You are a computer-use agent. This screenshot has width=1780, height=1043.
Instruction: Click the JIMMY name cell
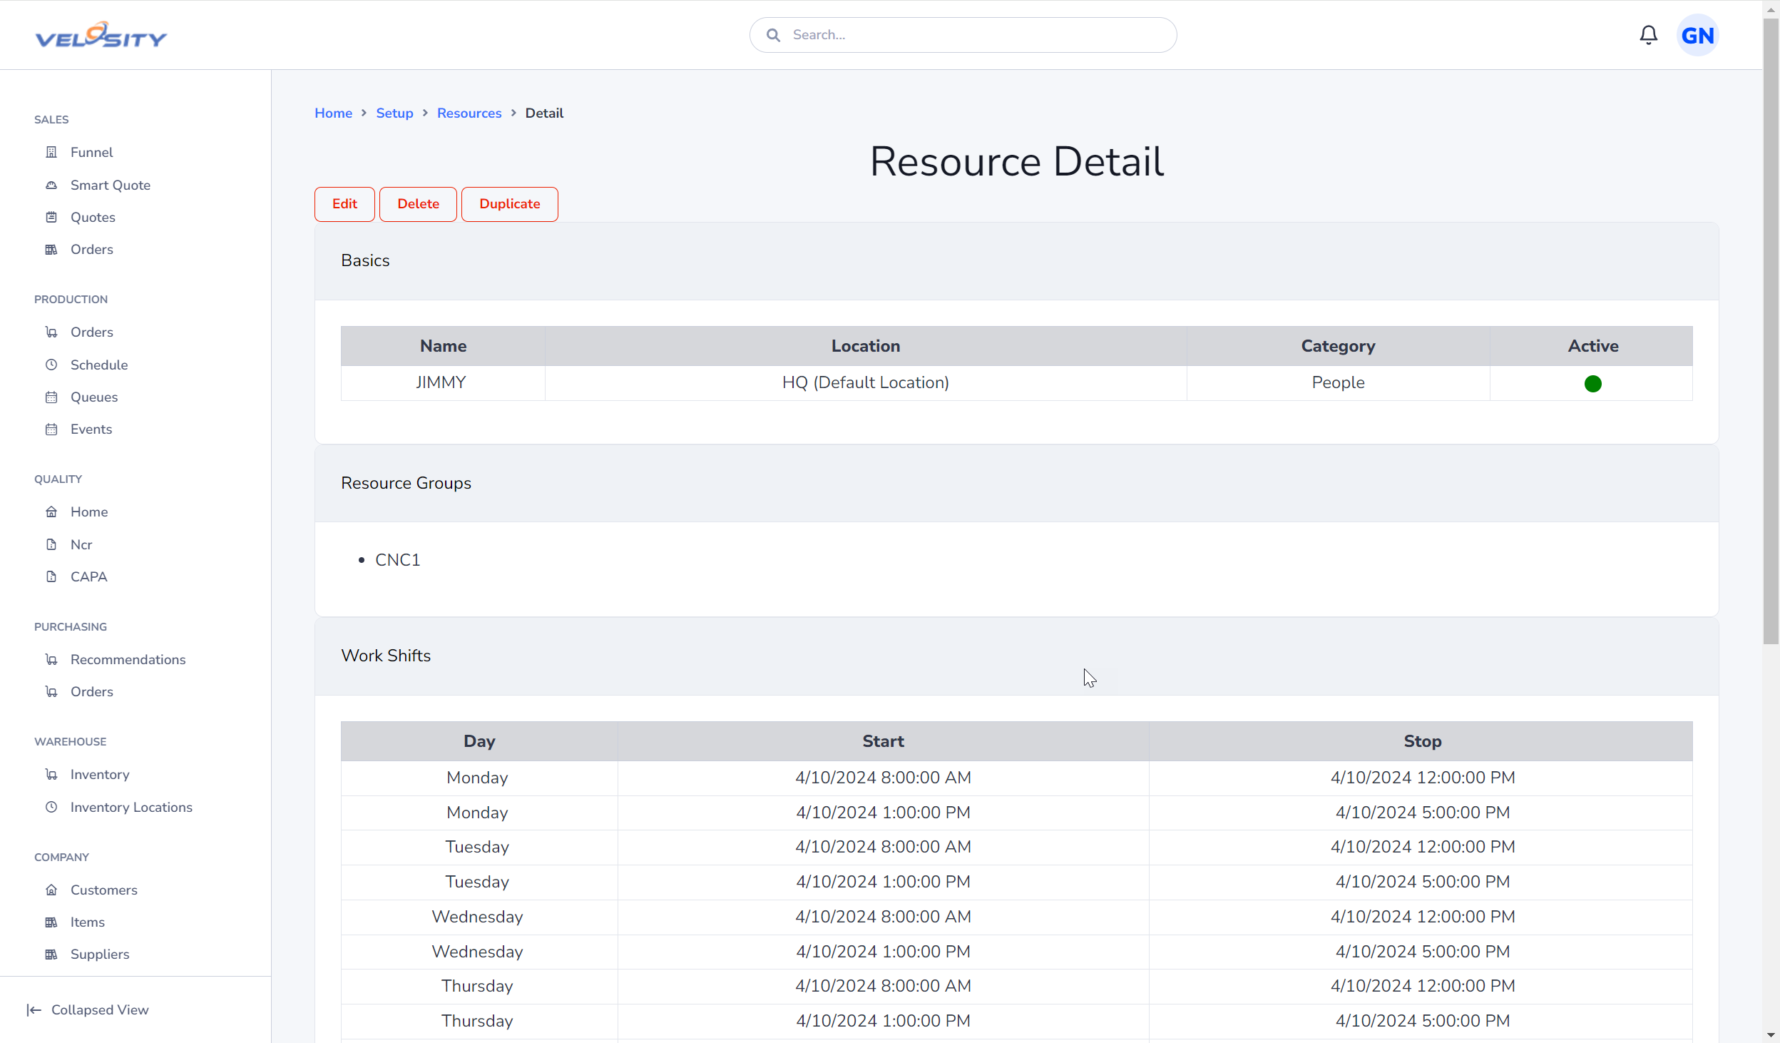pos(442,383)
